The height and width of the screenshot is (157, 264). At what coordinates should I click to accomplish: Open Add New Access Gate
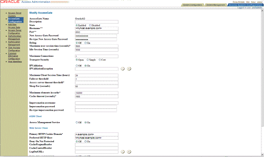[14, 26]
